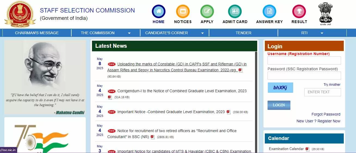Image resolution: width=356 pixels, height=153 pixels.
Task: Open Examination Calendar link
Action: pyautogui.click(x=286, y=149)
